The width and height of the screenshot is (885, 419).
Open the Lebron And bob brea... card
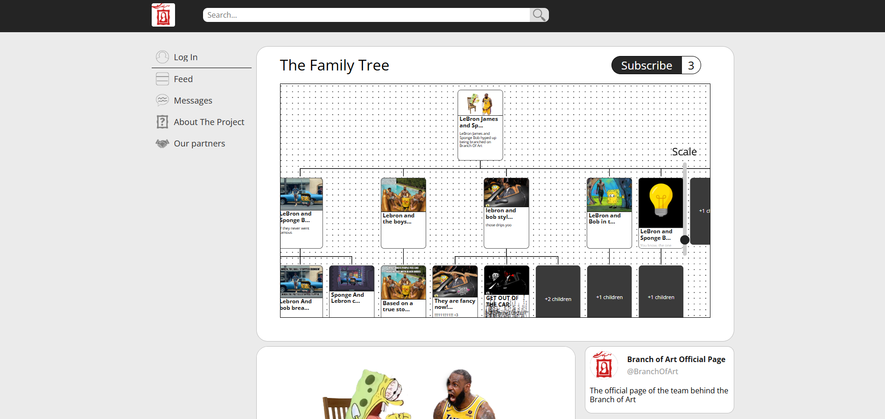point(302,292)
